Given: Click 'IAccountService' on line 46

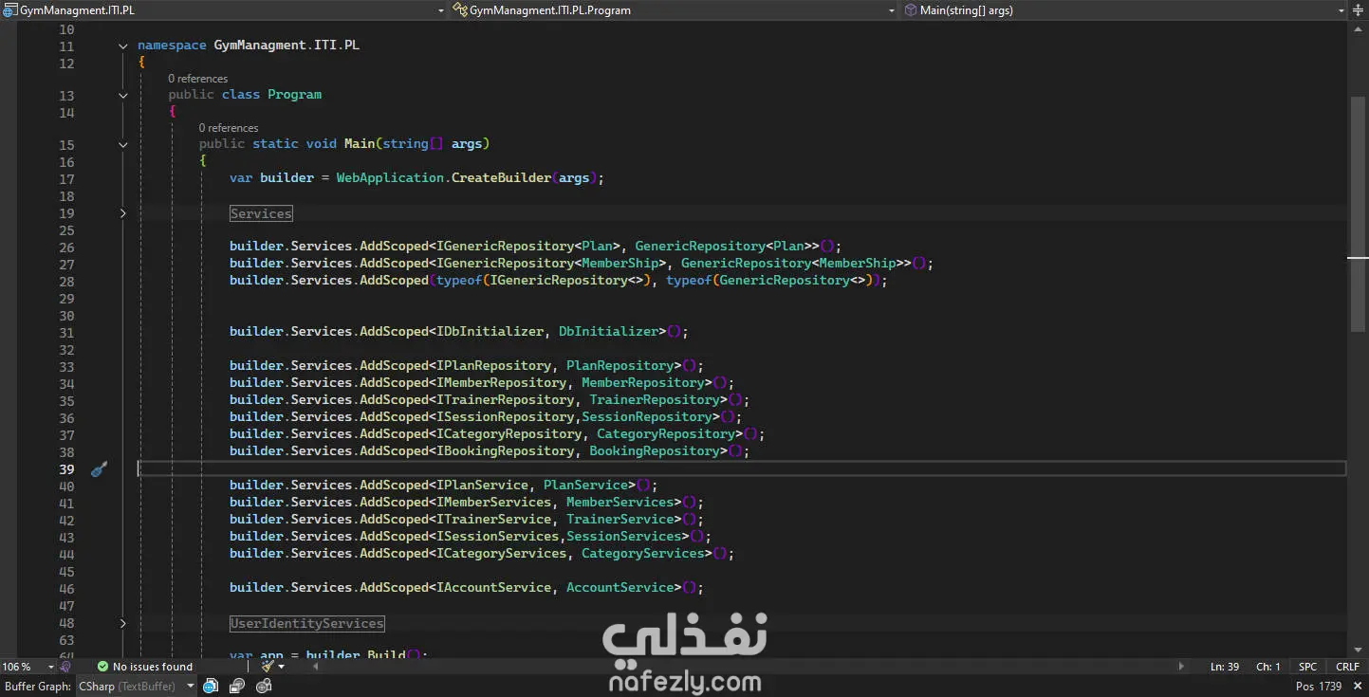Looking at the screenshot, I should tap(493, 588).
